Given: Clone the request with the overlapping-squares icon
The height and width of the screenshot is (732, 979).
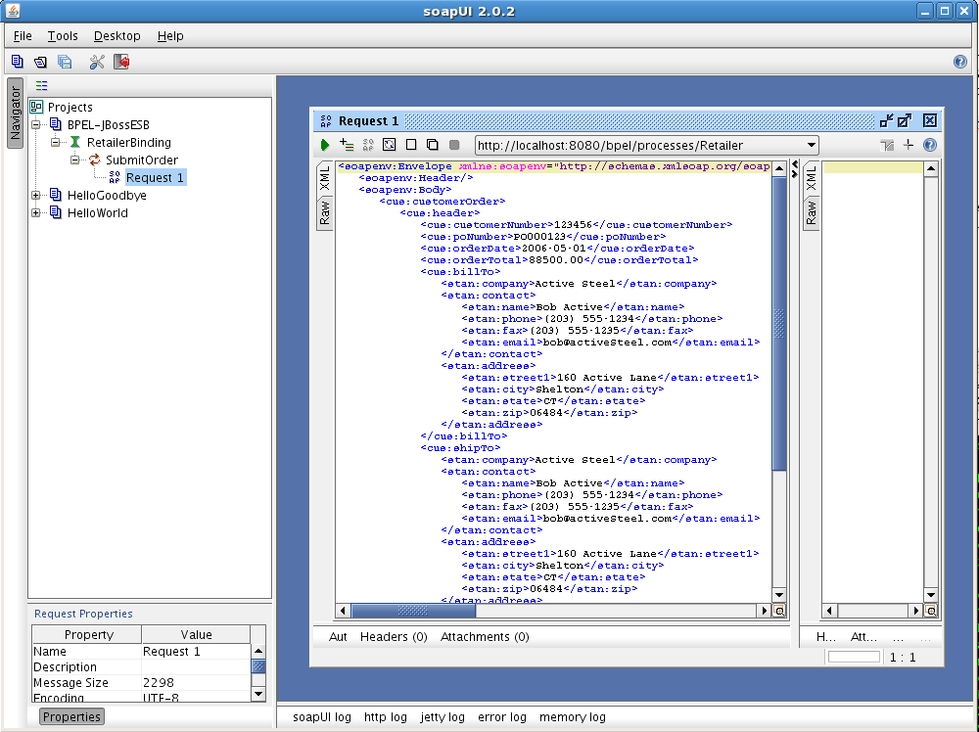Looking at the screenshot, I should click(x=432, y=145).
